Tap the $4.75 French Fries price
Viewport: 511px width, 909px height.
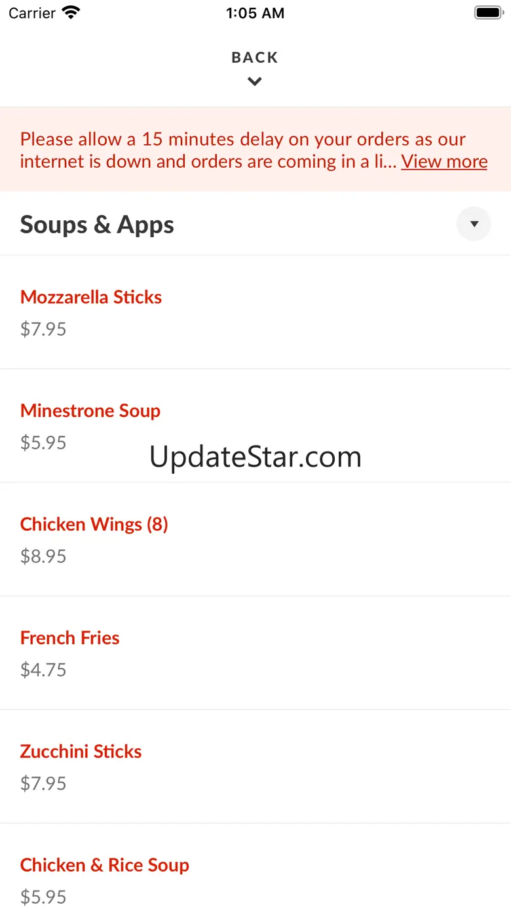[x=43, y=670]
